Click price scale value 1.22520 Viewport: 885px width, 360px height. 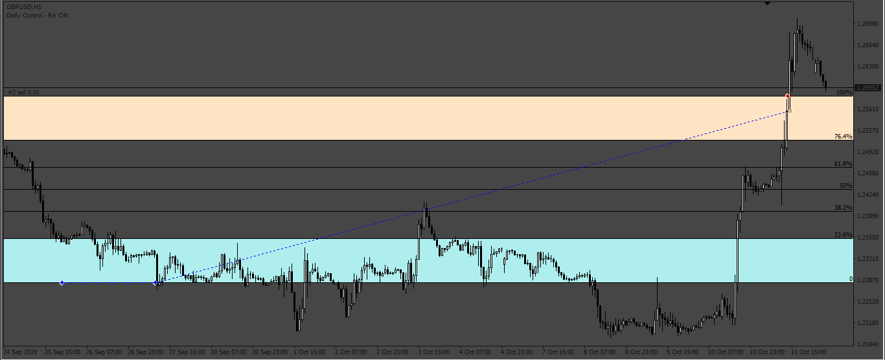coord(868,302)
